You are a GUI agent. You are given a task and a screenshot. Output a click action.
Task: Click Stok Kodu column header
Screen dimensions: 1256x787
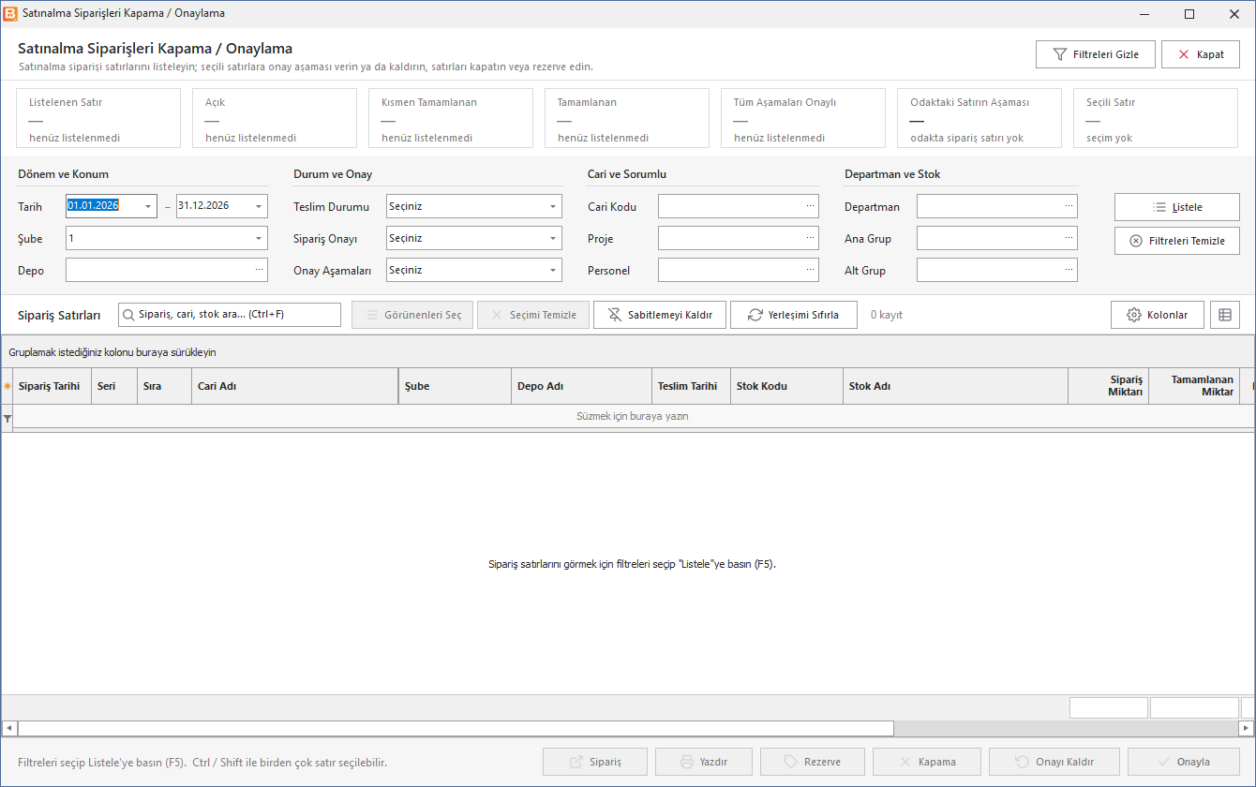[x=786, y=386]
